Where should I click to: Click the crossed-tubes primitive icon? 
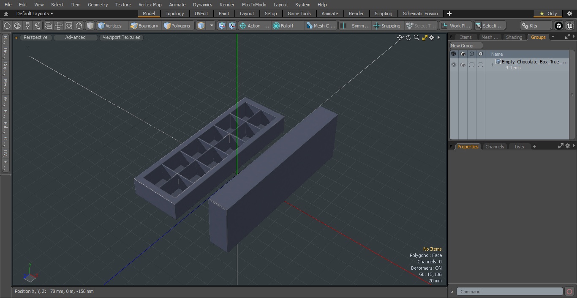tap(59, 26)
